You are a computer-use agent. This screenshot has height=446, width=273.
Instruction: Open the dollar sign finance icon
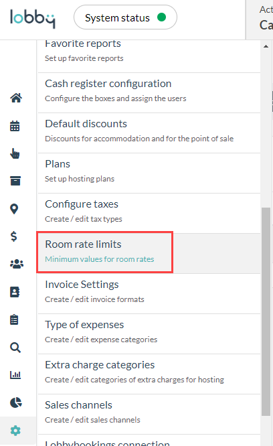(14, 236)
